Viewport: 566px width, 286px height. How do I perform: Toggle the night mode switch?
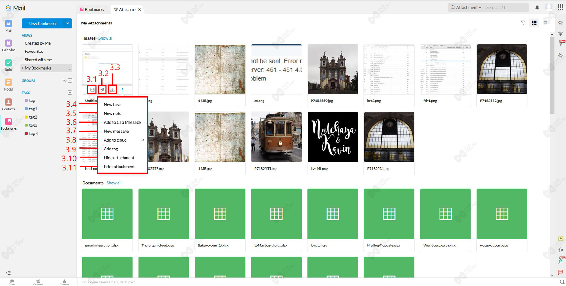[560, 250]
